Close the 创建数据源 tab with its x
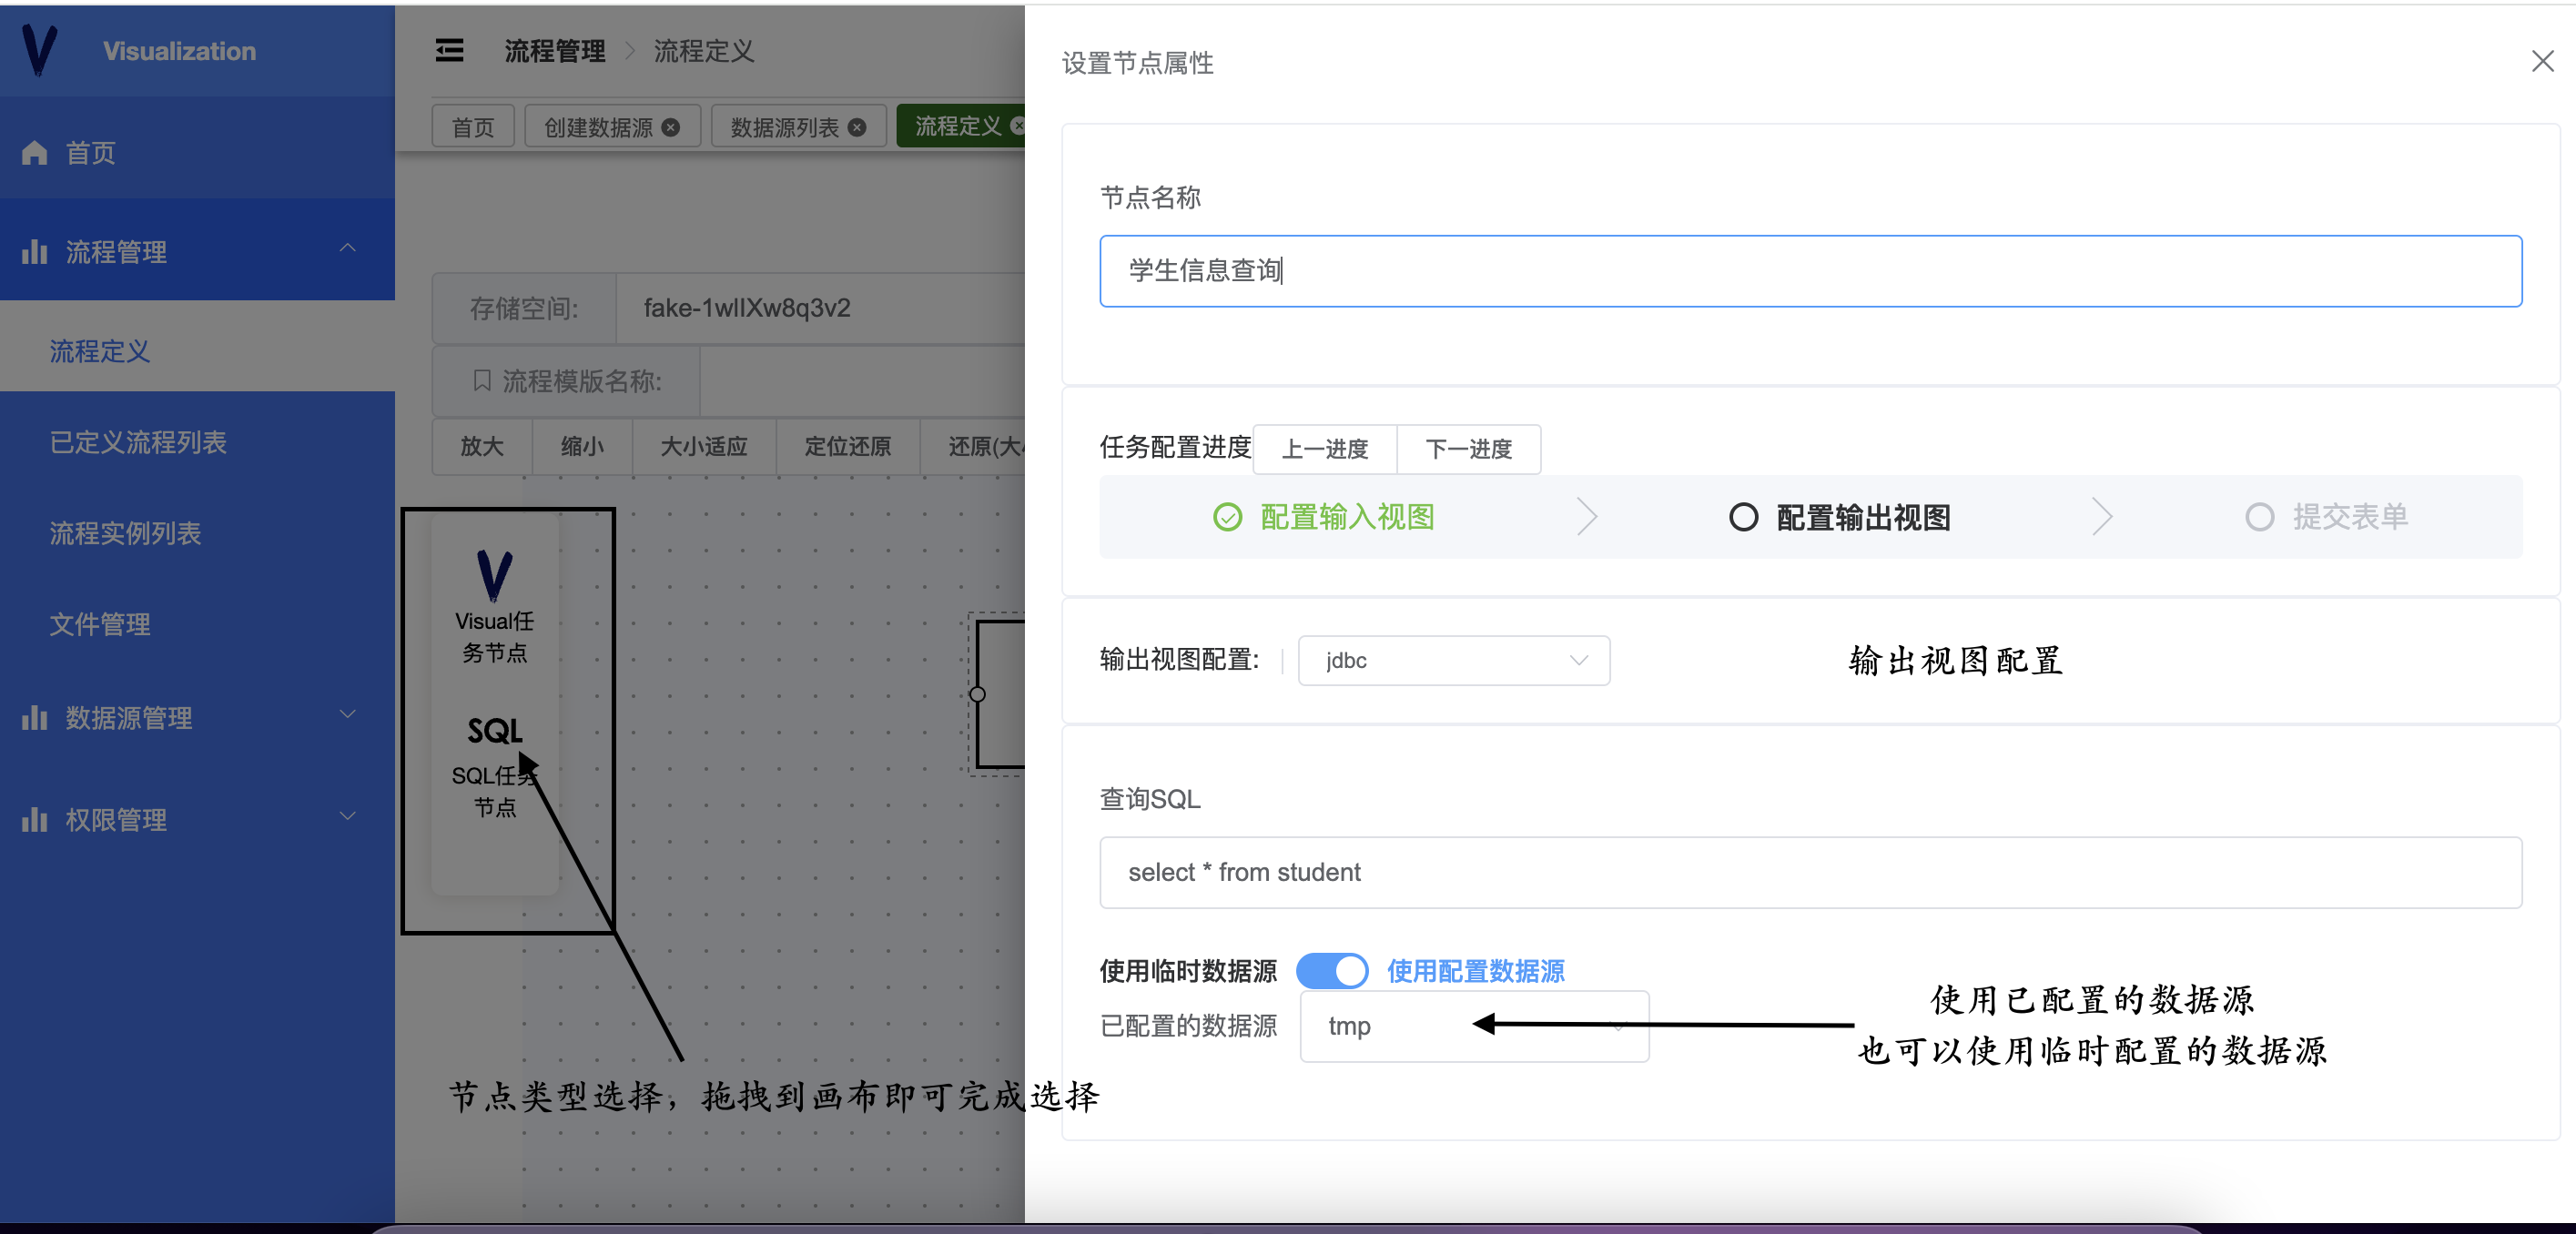Image resolution: width=2576 pixels, height=1234 pixels. 671,127
